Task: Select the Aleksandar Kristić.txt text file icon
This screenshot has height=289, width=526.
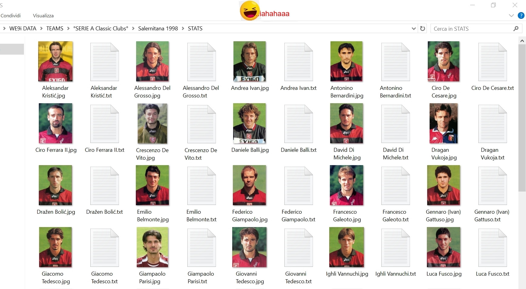Action: (104, 62)
